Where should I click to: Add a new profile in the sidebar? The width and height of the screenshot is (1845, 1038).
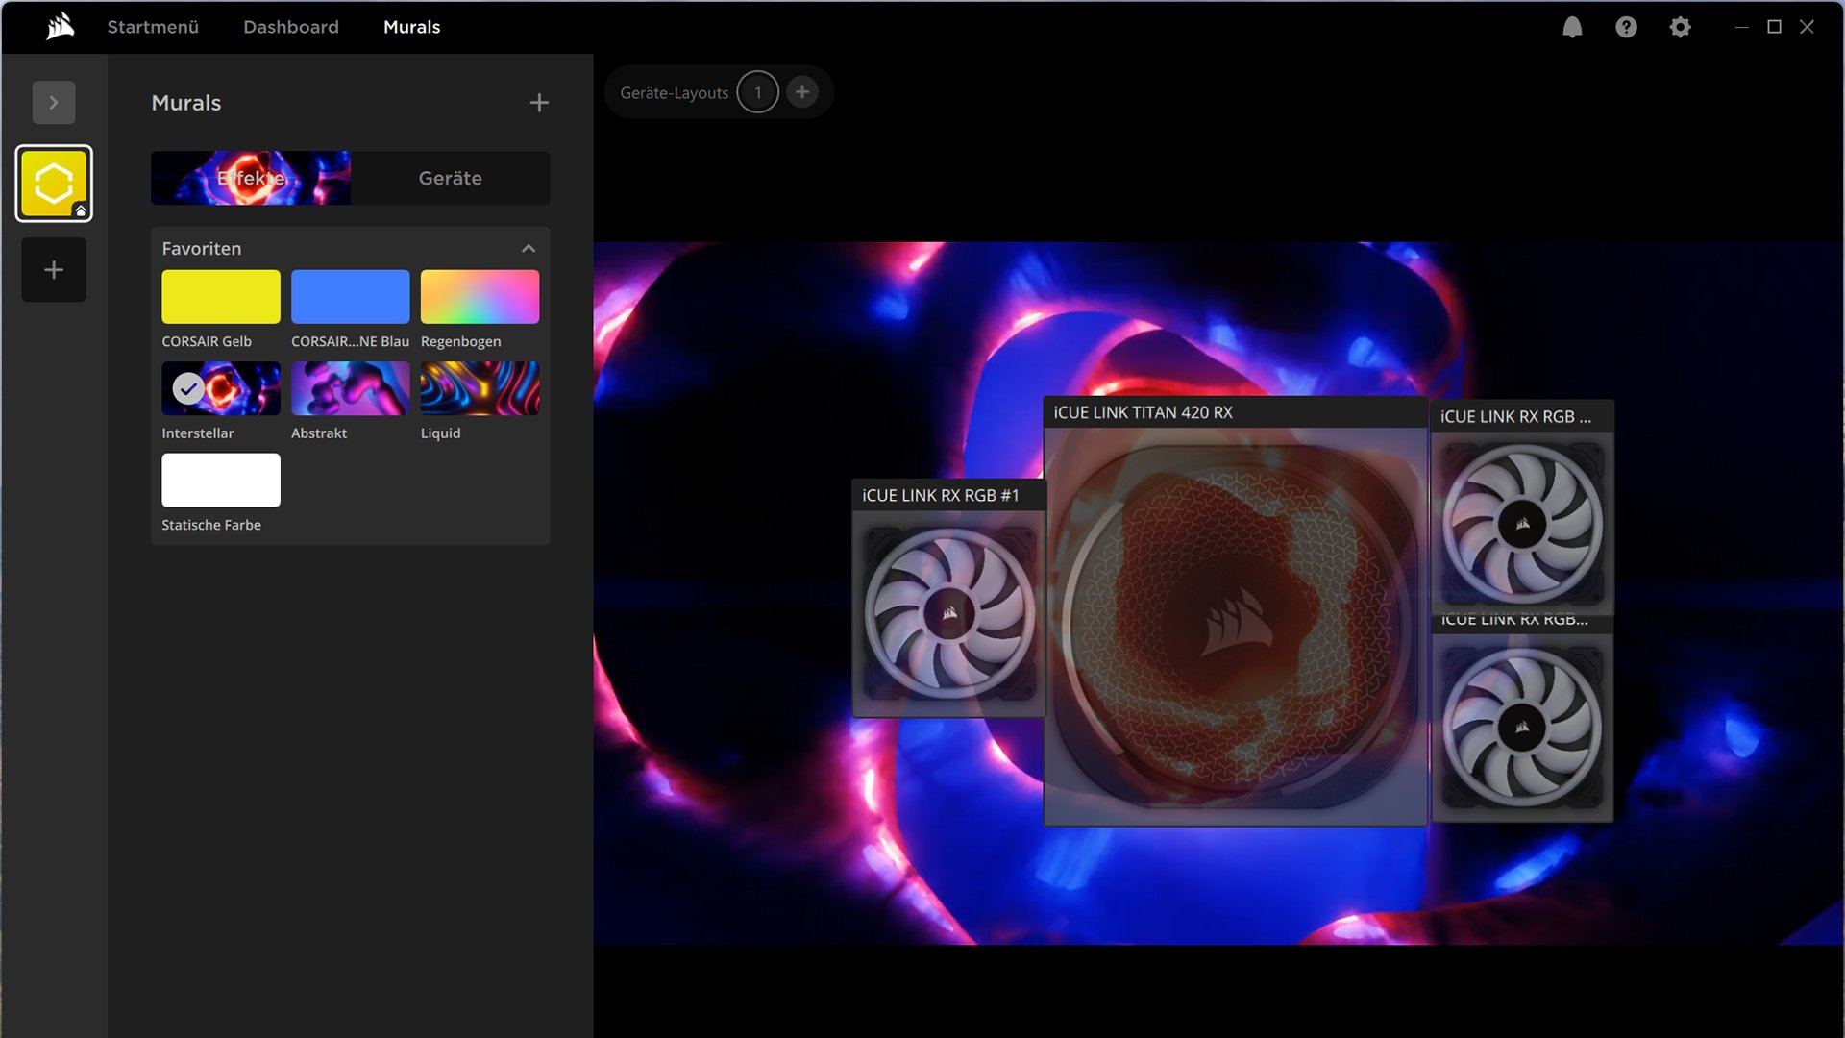tap(54, 270)
